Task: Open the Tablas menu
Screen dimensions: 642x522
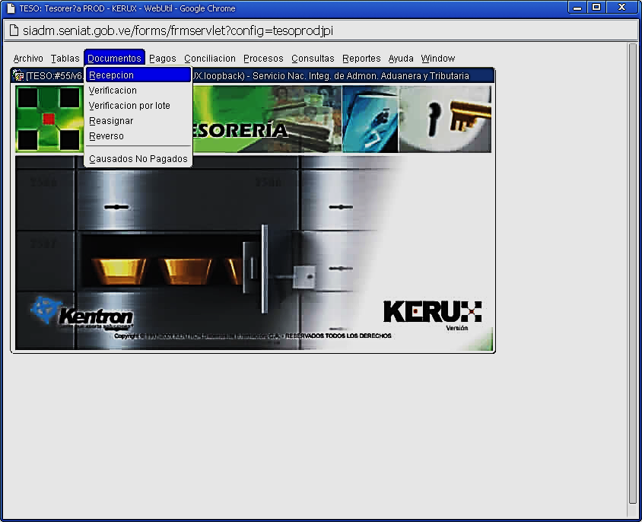Action: coord(65,59)
